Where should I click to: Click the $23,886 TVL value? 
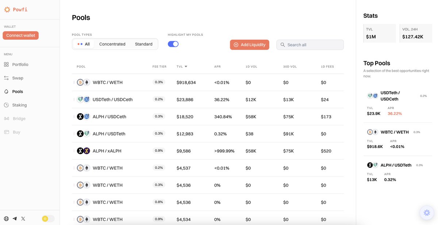pos(185,100)
